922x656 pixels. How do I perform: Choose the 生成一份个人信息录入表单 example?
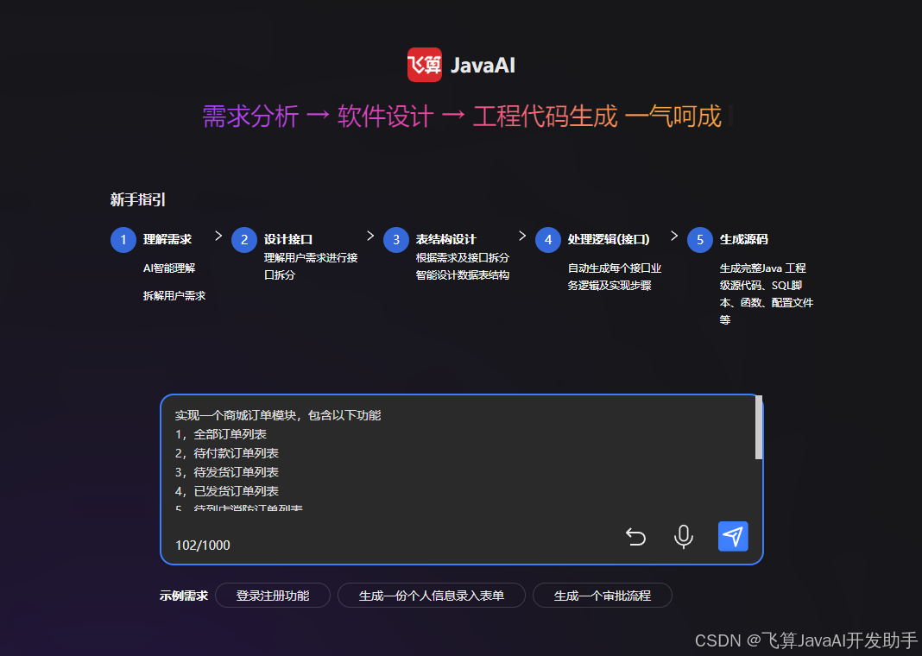click(x=432, y=596)
